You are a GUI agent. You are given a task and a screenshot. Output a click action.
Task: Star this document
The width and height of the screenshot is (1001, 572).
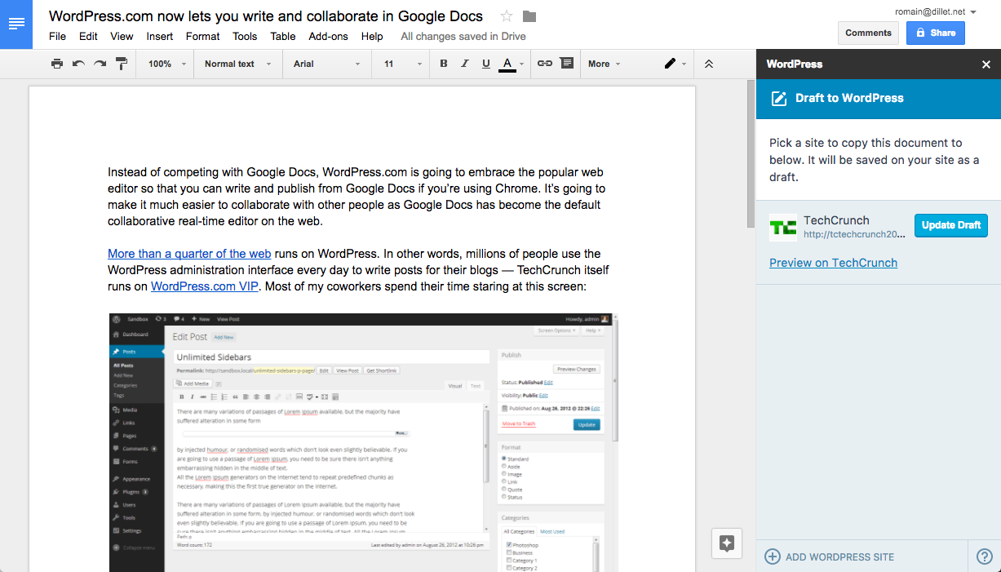coord(507,16)
